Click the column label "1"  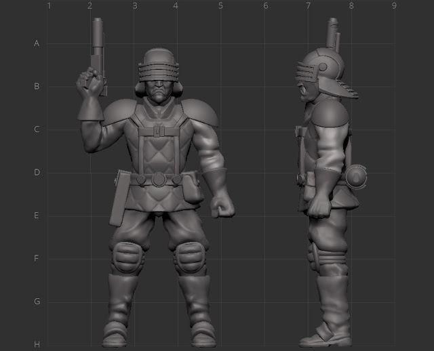(49, 6)
